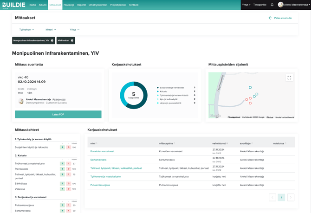Go to previous page of Korjauskehotukset
This screenshot has width=311, height=213.
[x=272, y=197]
